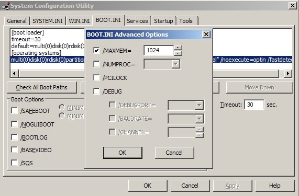
Task: Click the /MAXMEM= value field
Action: point(159,50)
